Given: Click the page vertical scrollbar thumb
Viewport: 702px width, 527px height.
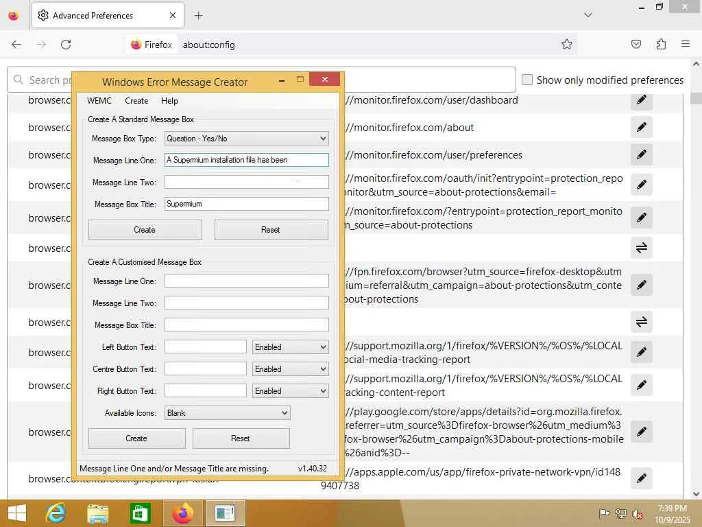Looking at the screenshot, I should click(x=697, y=97).
